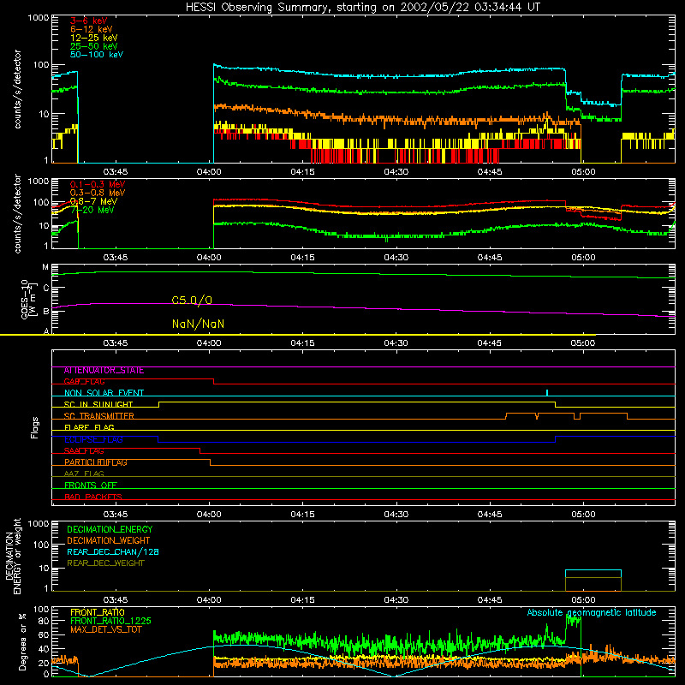The image size is (685, 685).
Task: Click the ECLIPSE_FLAG label
Action: 93,439
